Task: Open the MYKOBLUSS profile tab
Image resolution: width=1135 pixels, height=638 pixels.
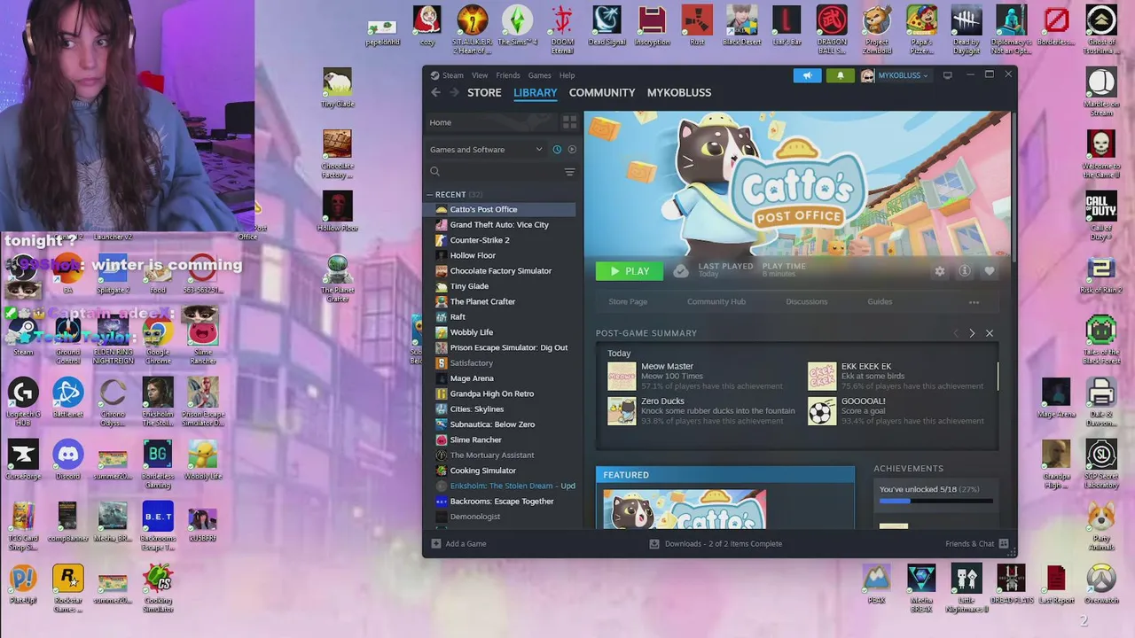Action: [679, 92]
